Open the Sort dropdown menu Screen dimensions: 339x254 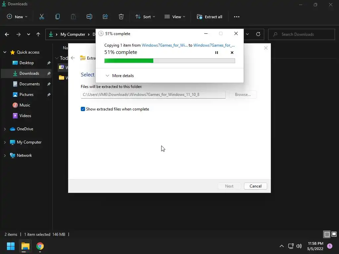click(x=145, y=17)
